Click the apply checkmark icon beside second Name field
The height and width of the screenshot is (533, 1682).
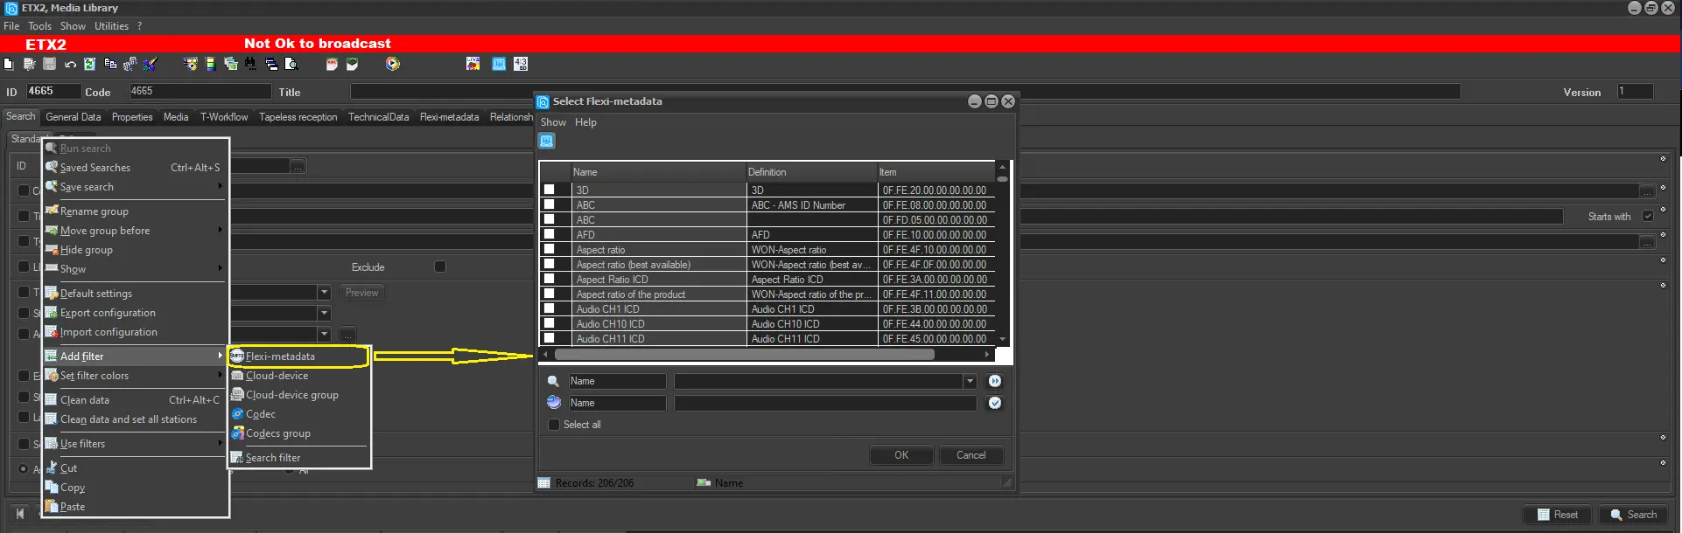pos(995,403)
